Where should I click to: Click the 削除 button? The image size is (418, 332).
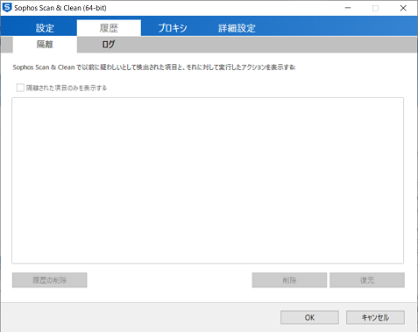pyautogui.click(x=289, y=280)
